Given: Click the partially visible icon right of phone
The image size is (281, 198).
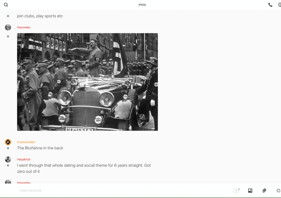Looking at the screenshot, I should [x=279, y=5].
